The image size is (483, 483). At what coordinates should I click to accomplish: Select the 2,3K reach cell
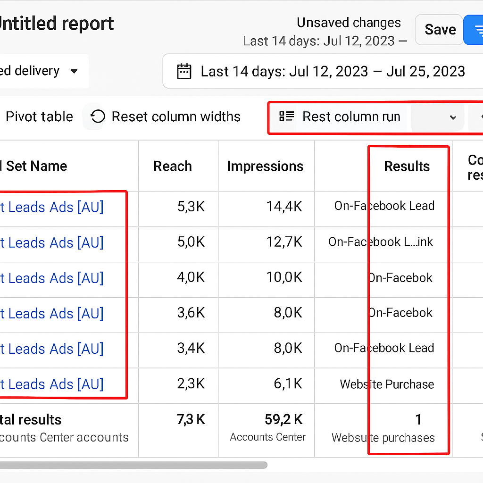tap(191, 383)
